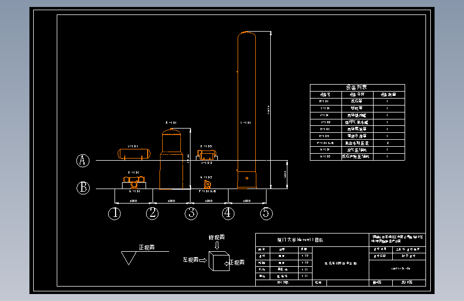Select the nozzle circle on tower base
Viewport: 464px width, 301px height.
(x=247, y=178)
